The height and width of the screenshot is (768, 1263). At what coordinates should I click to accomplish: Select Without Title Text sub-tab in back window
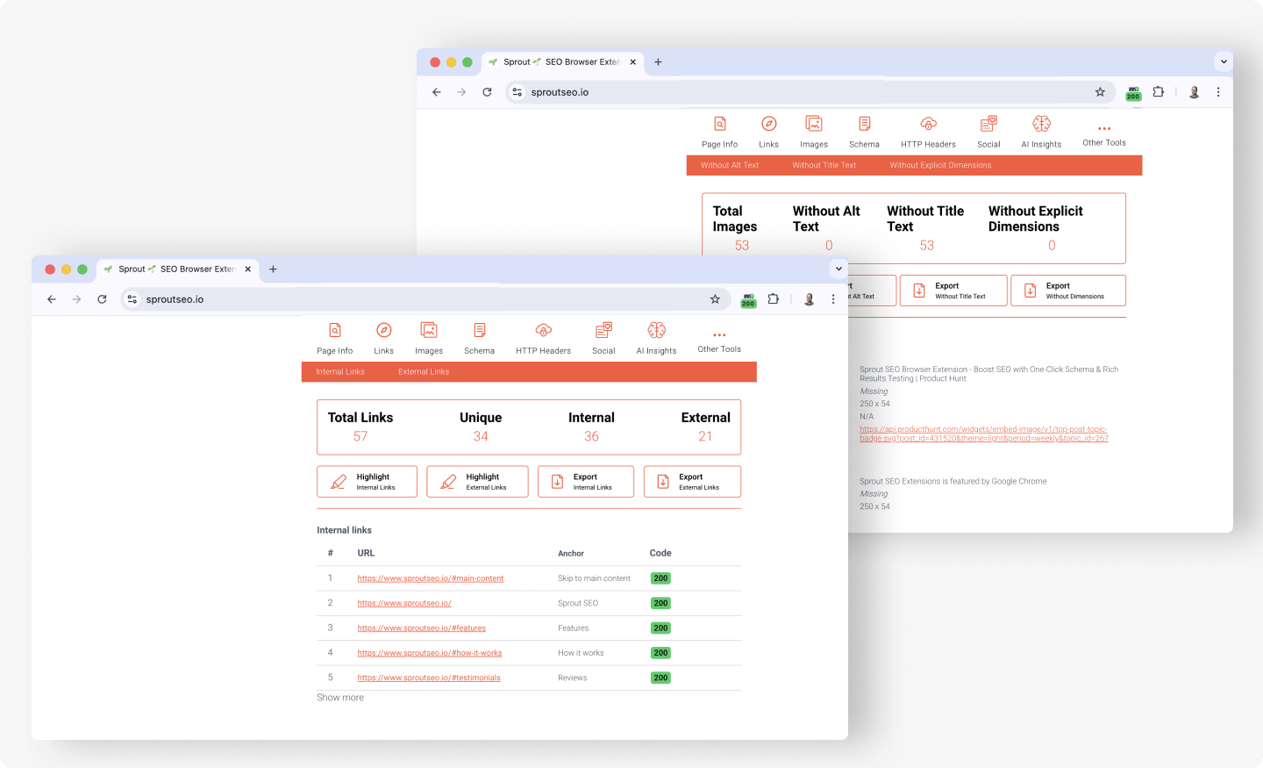824,165
